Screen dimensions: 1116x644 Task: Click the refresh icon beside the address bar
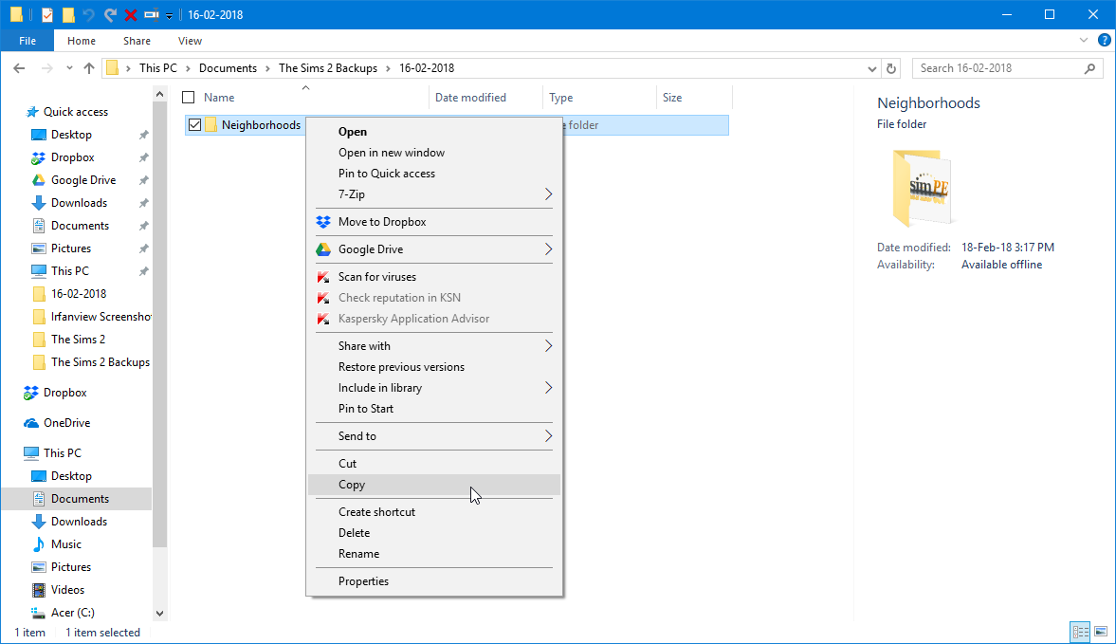point(890,68)
